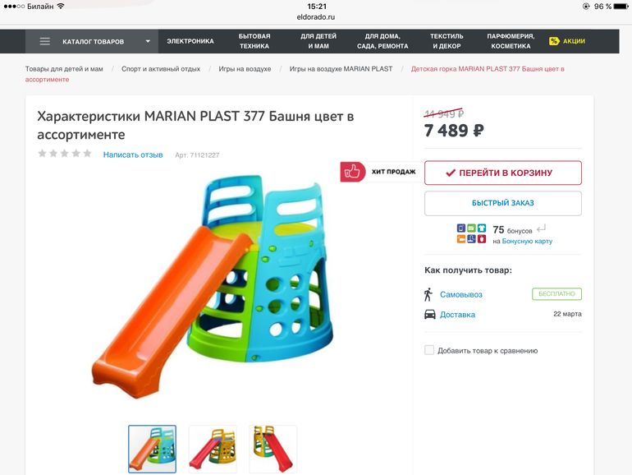
Task: Go to Игры на воздухе breadcrumb
Action: coord(245,69)
